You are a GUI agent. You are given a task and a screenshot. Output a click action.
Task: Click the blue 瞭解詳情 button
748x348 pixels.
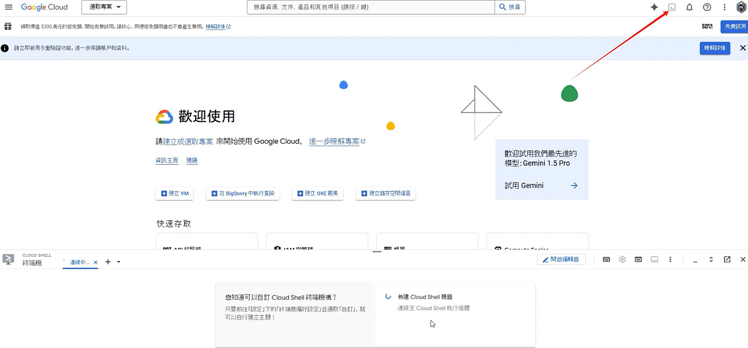pyautogui.click(x=714, y=48)
